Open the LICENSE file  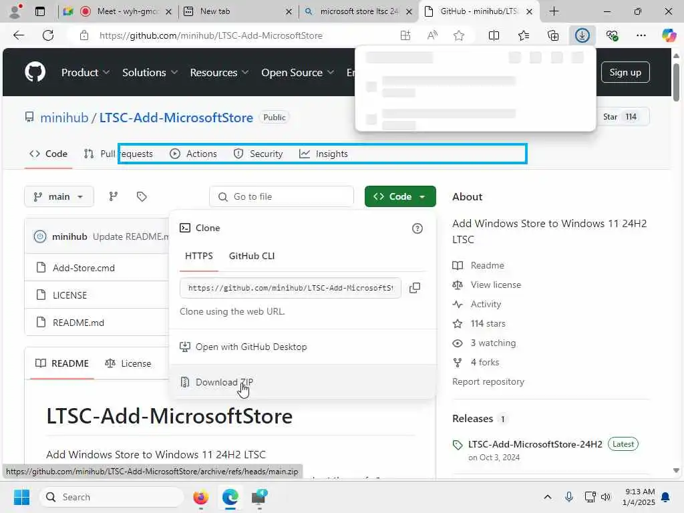pyautogui.click(x=69, y=295)
